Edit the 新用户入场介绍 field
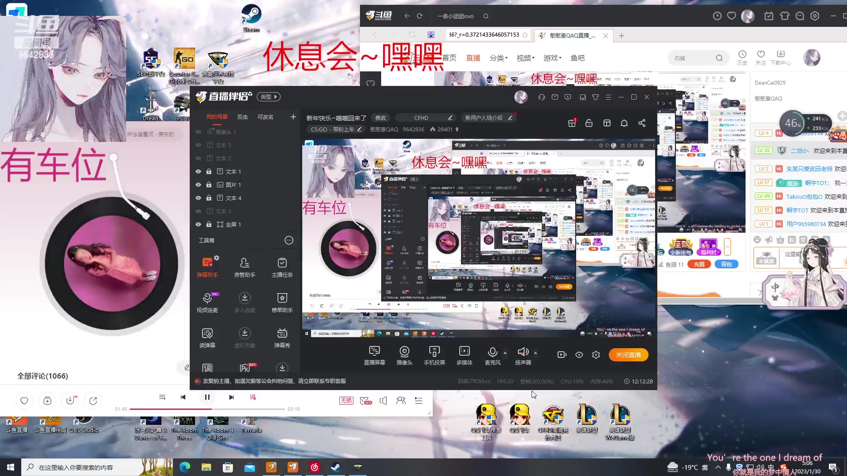 coord(488,118)
